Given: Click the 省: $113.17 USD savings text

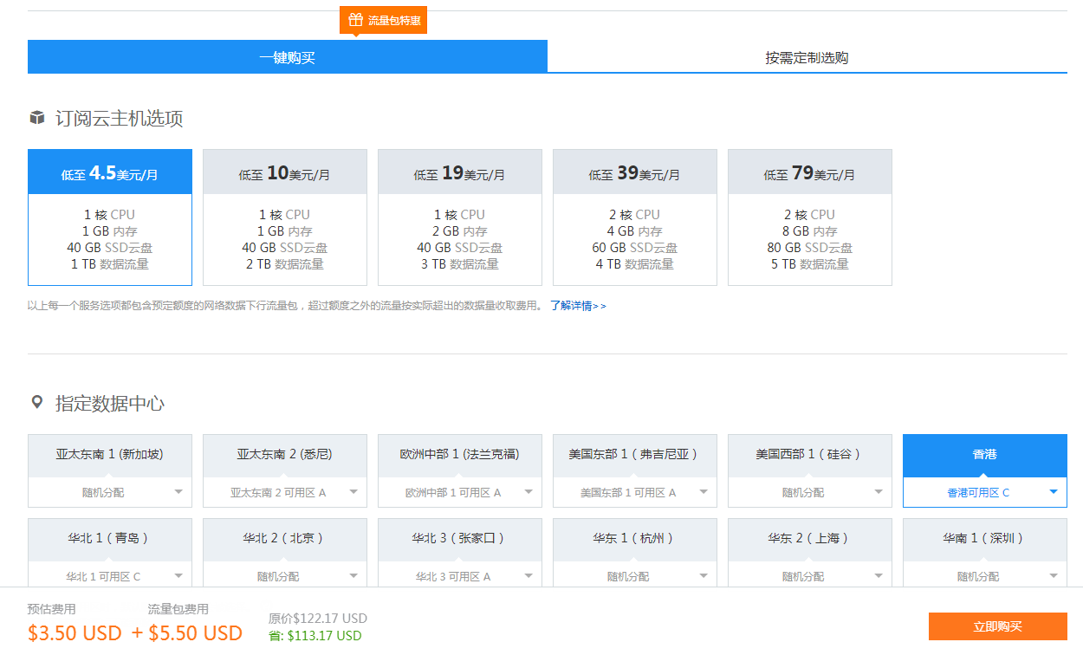Looking at the screenshot, I should pyautogui.click(x=315, y=636).
